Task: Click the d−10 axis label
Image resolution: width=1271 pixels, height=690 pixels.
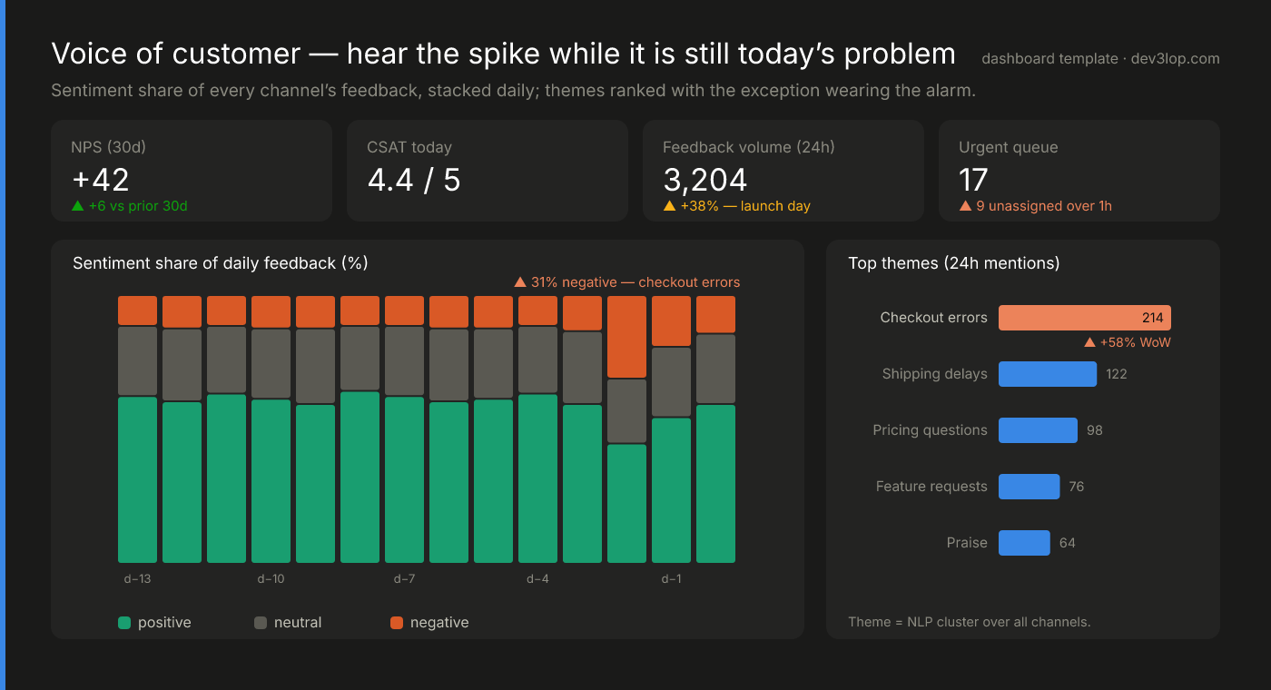Action: tap(271, 579)
